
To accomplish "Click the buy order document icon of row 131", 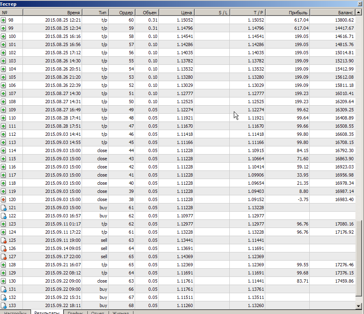I will [x=4, y=290].
